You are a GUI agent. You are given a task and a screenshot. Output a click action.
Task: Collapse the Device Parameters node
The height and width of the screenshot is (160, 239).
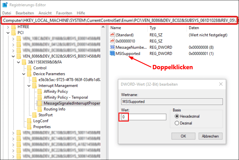pyautogui.click(x=24, y=74)
